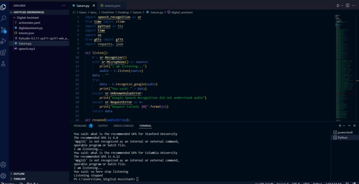This screenshot has width=359, height=184.
Task: Switch to the DEBUG CONSOLE tab
Action: pos(123,126)
